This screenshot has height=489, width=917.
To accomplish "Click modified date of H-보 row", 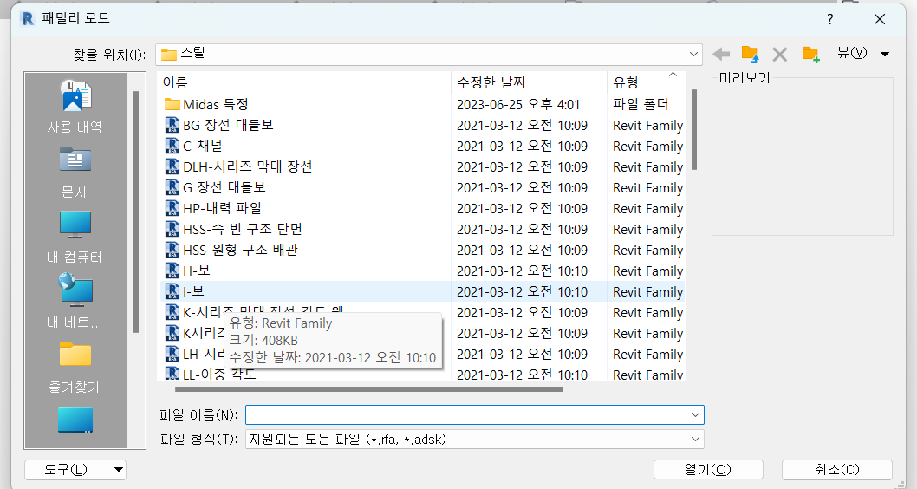I will point(522,271).
